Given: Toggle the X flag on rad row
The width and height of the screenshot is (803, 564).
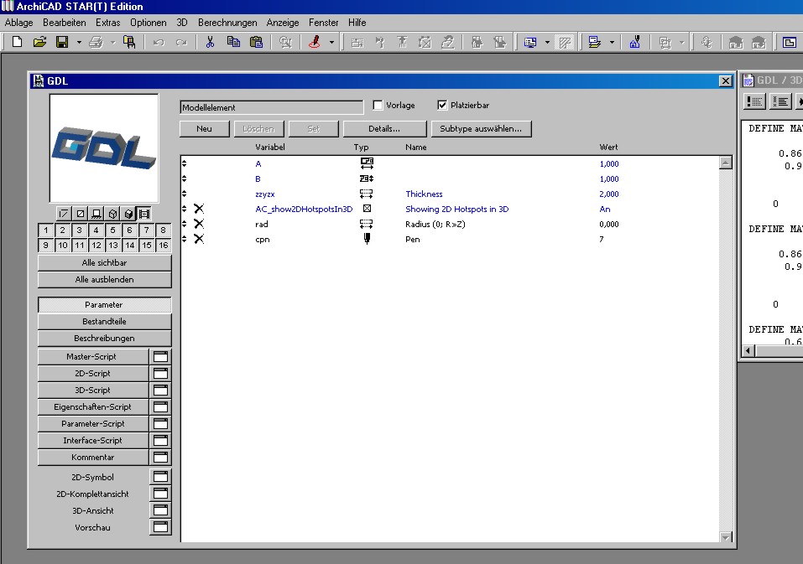Looking at the screenshot, I should 199,224.
